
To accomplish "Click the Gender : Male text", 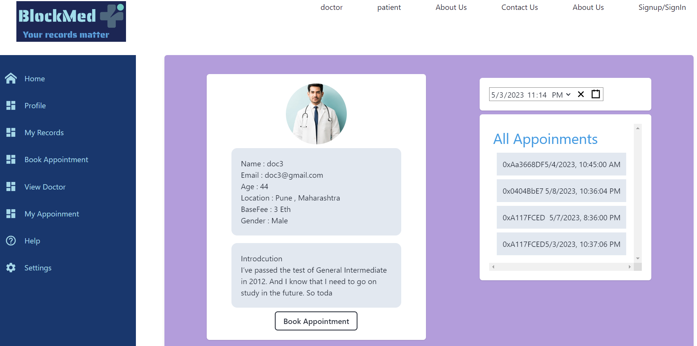I will click(x=264, y=221).
